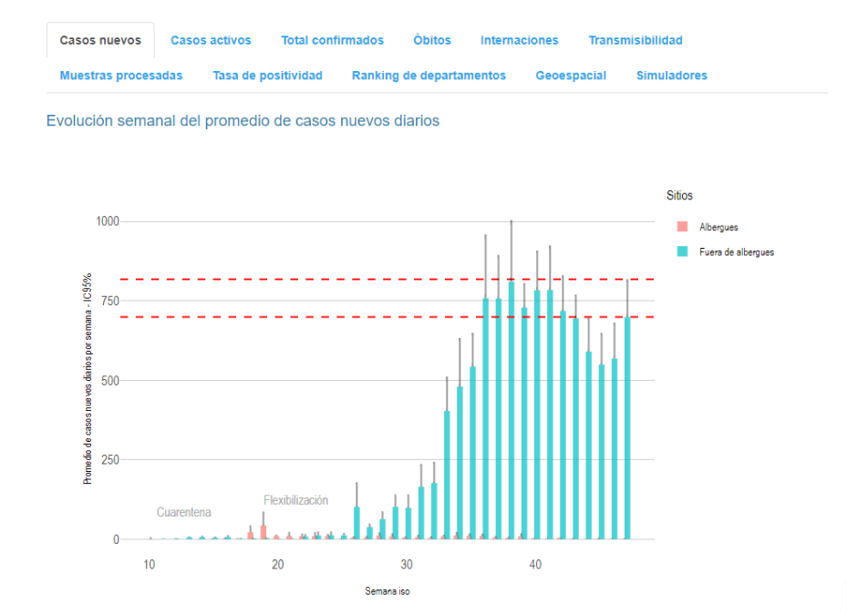Click the Fuera de albergues legend swatch

click(681, 251)
